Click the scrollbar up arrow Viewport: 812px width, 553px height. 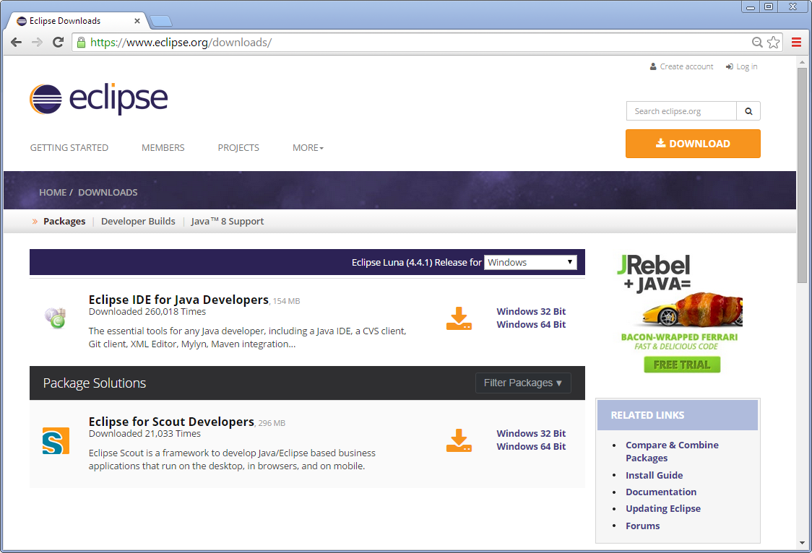pyautogui.click(x=802, y=61)
